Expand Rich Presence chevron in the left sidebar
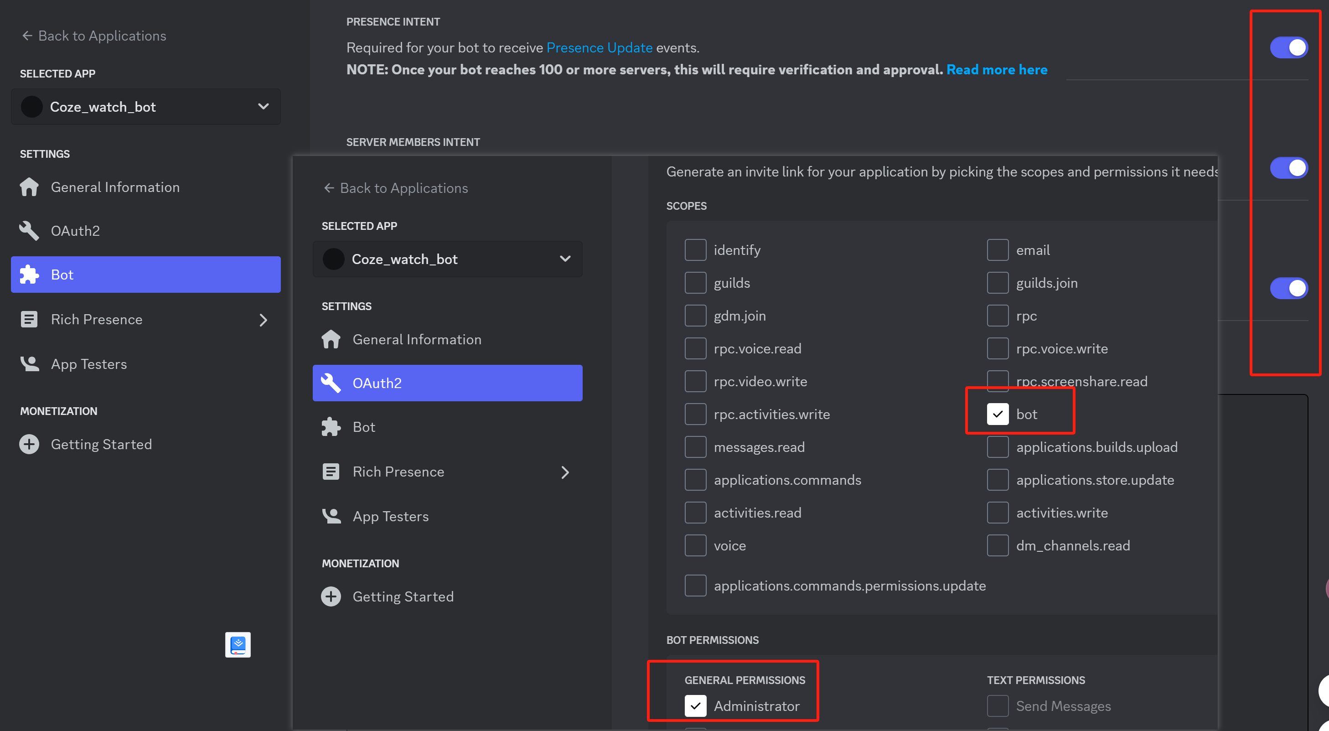The height and width of the screenshot is (731, 1329). tap(263, 320)
